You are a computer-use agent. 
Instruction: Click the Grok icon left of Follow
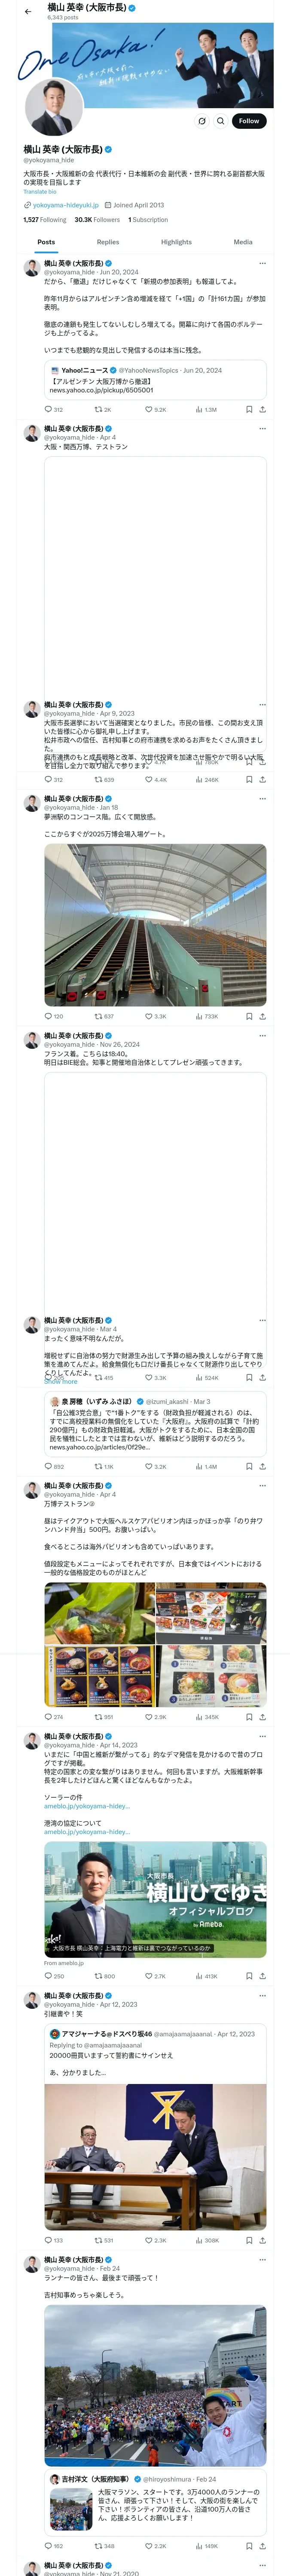tap(202, 121)
